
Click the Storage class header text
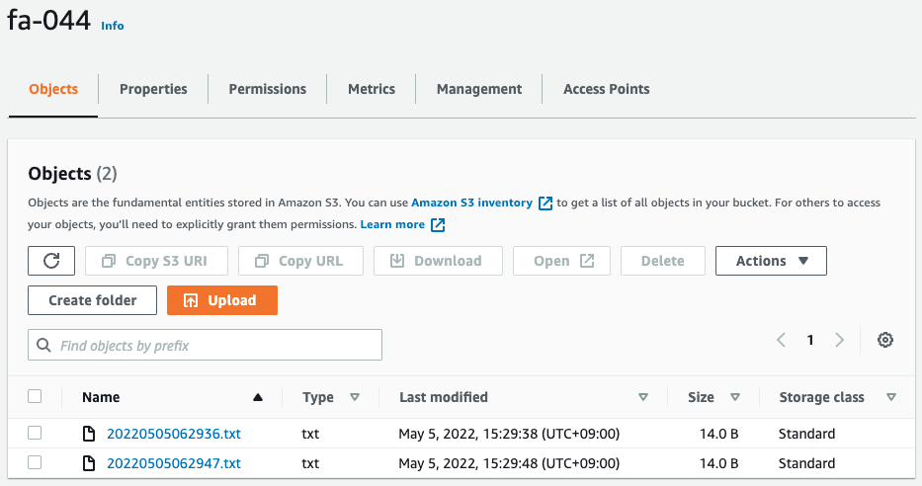pyautogui.click(x=821, y=397)
